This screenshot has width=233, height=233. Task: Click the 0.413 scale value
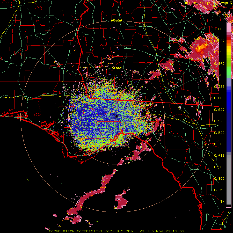219,156
